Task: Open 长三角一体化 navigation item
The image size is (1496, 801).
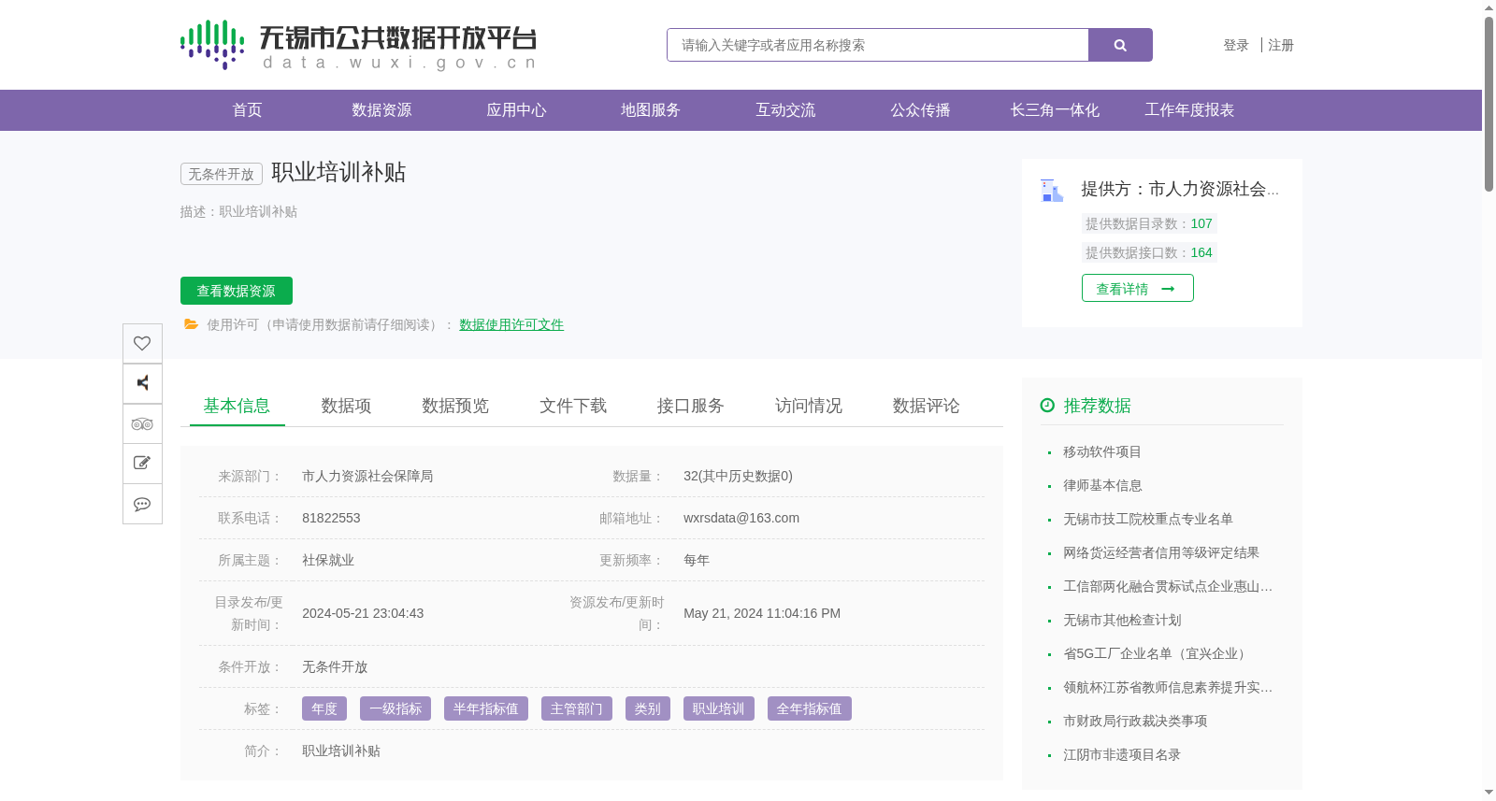Action: click(x=1055, y=110)
